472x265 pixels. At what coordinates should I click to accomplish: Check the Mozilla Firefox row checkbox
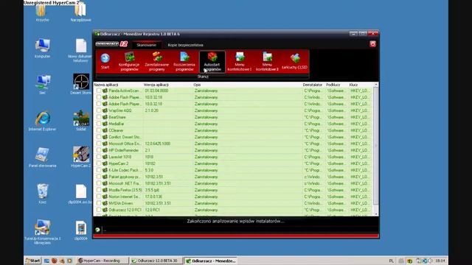[99, 190]
